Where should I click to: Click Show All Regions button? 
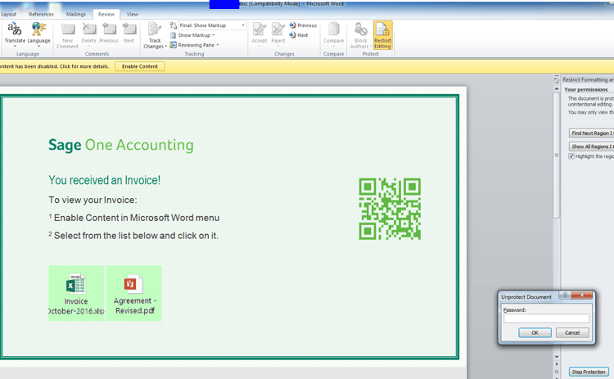pos(591,147)
